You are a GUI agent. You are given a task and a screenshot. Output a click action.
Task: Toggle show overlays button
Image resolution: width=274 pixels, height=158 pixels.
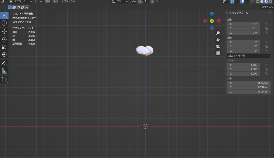[242, 2]
